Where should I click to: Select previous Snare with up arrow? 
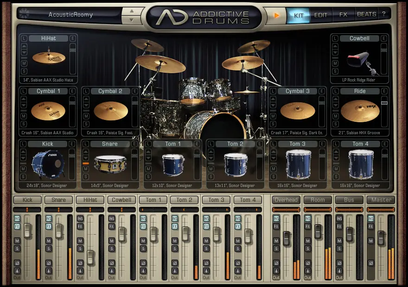click(86, 151)
